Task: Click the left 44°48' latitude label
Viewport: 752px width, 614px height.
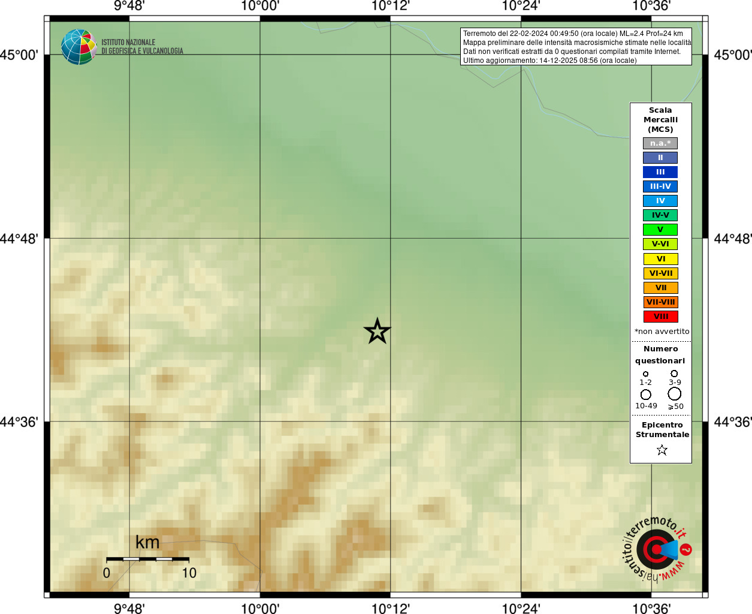Action: click(x=19, y=239)
